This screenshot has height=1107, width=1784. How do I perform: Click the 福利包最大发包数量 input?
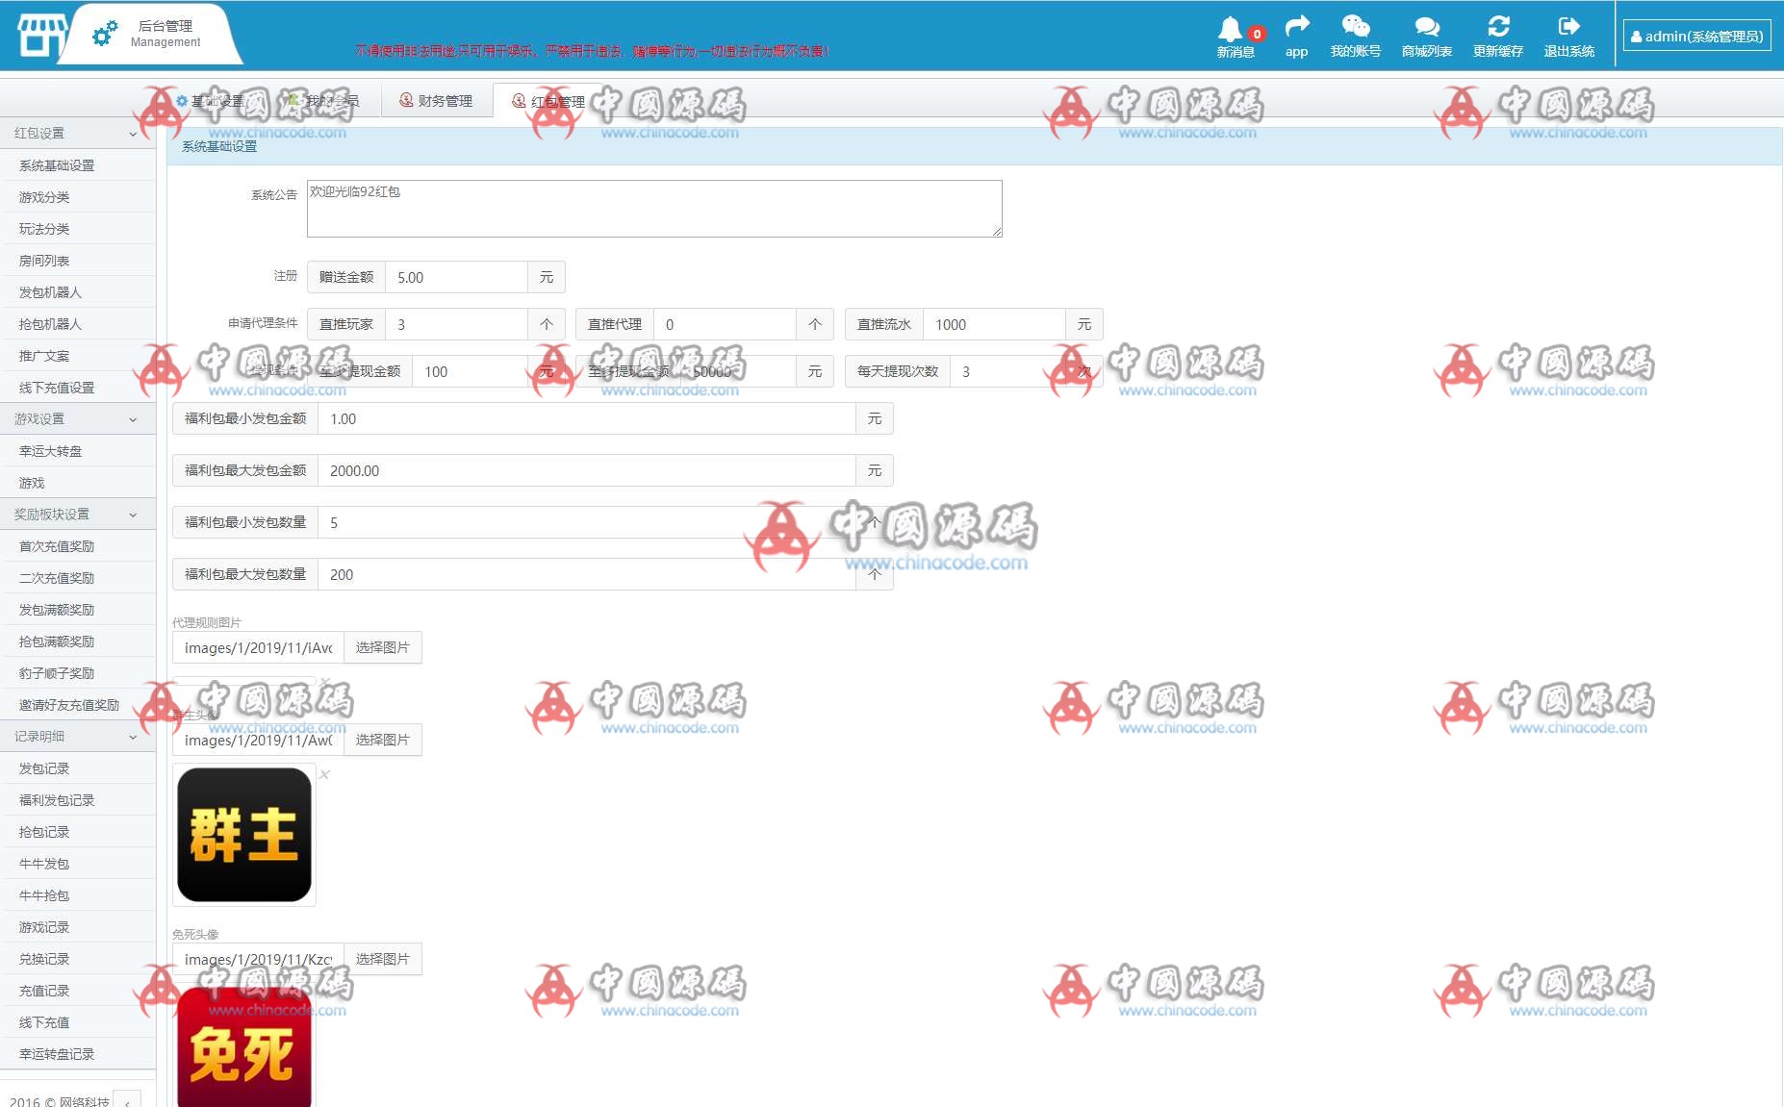coord(587,574)
